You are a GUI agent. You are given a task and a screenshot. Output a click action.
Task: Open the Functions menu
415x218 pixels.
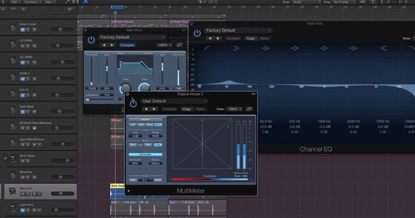(33, 2)
